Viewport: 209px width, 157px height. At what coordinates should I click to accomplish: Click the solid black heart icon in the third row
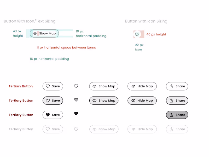tap(76, 114)
